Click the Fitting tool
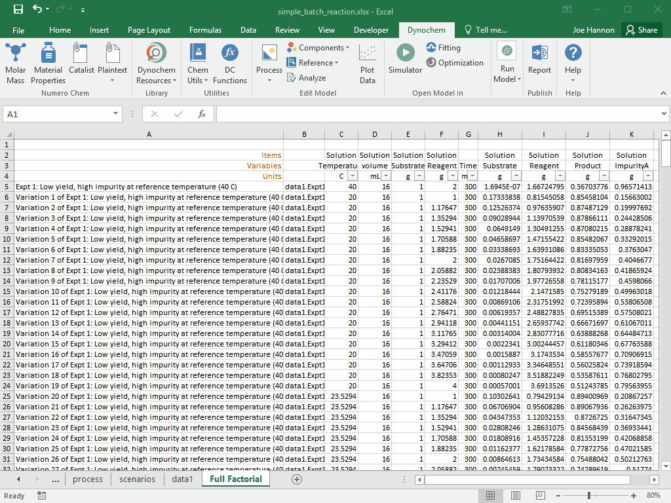 click(444, 48)
